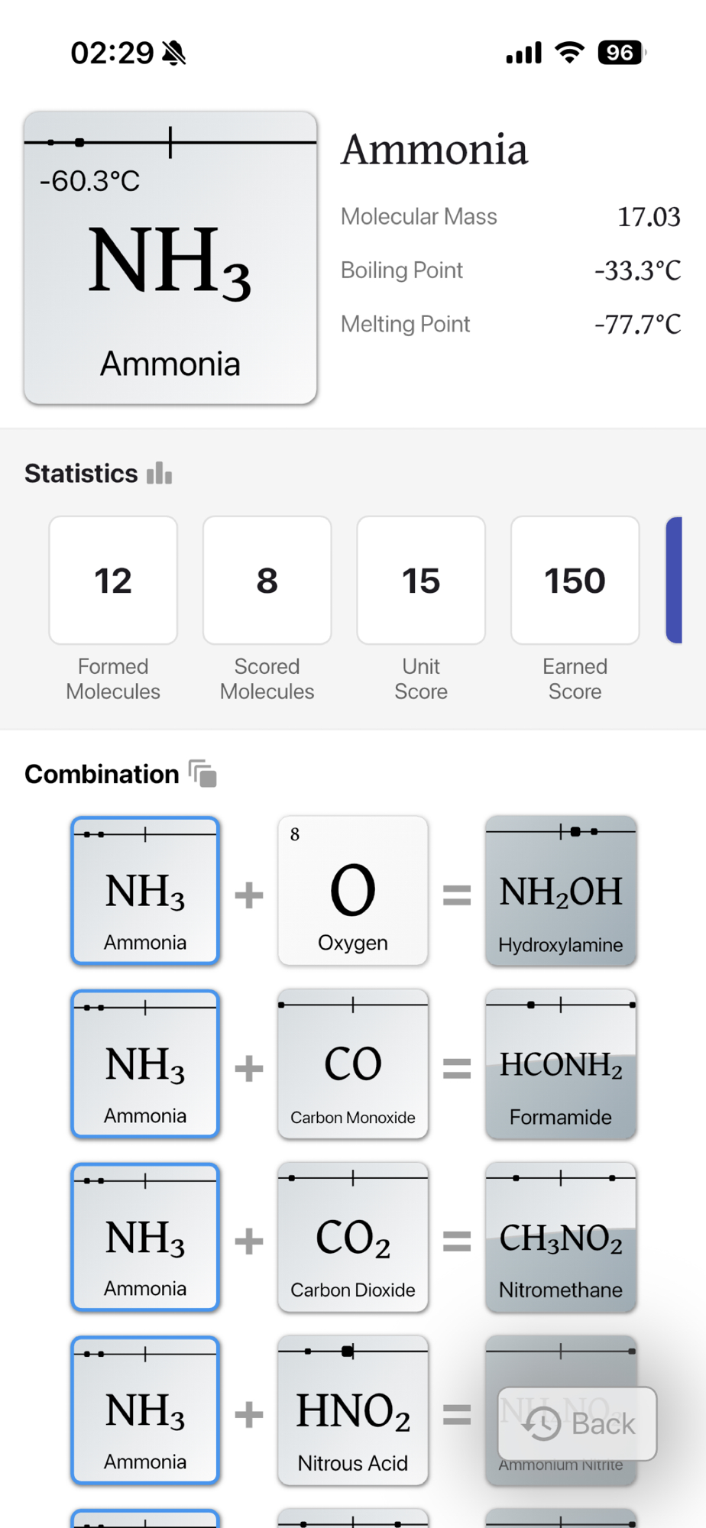Image resolution: width=706 pixels, height=1528 pixels.
Task: Open the Nitromethane result tile
Action: [560, 1238]
